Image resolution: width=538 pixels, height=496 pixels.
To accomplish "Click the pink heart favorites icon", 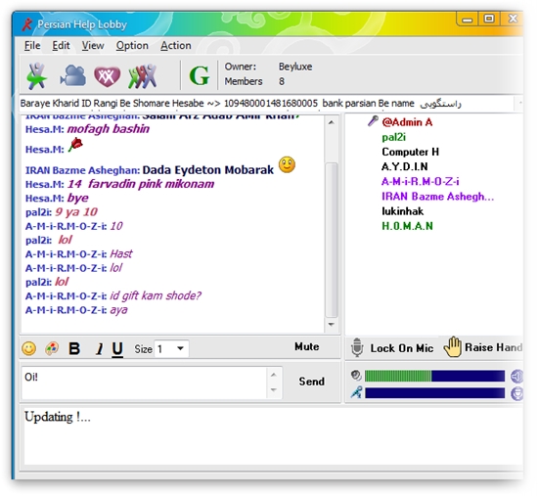I will coord(108,76).
